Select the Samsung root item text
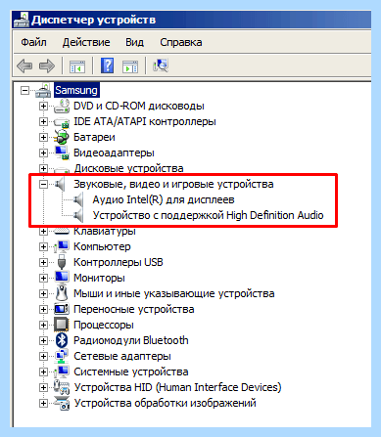This screenshot has height=437, width=381. point(76,90)
